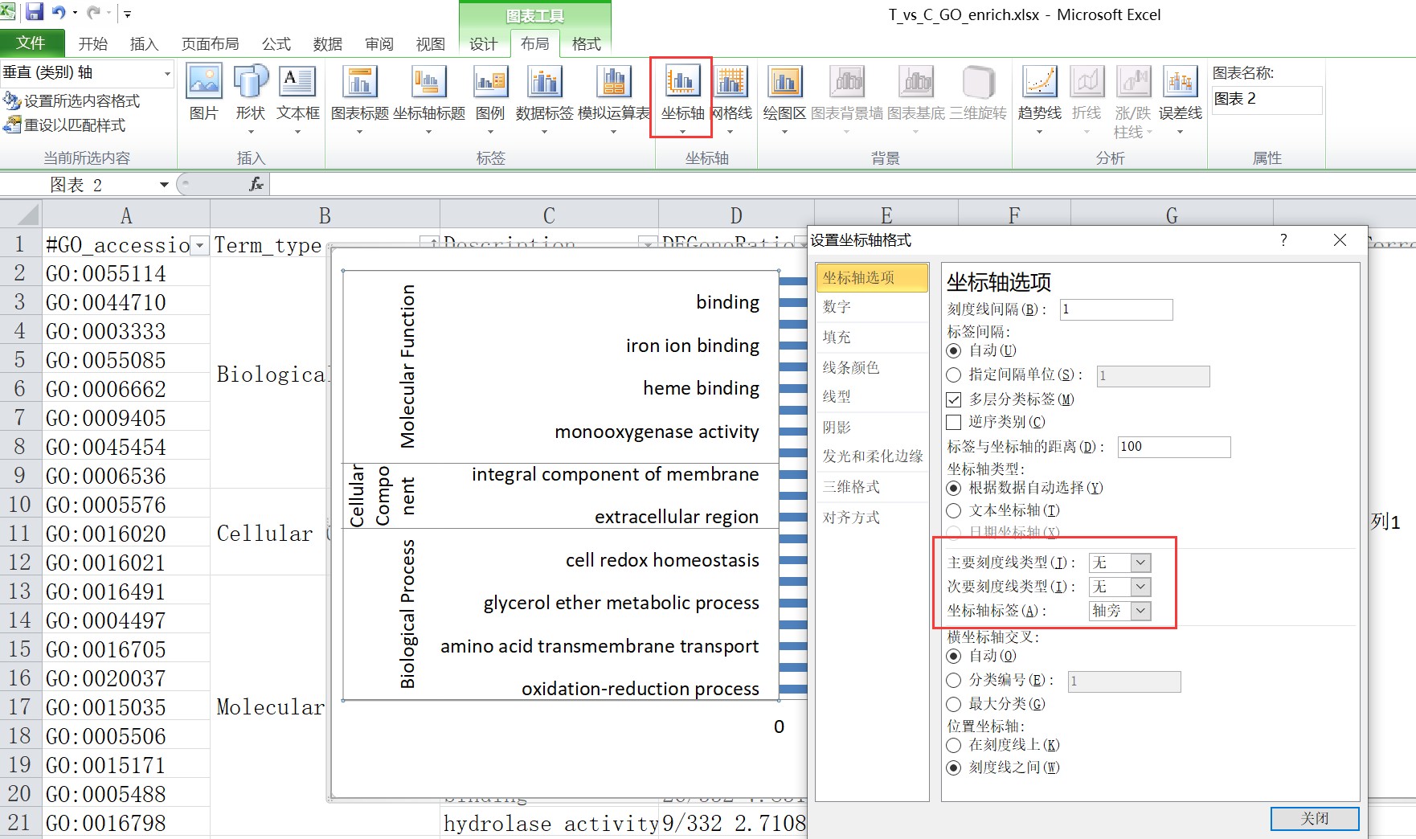Toggle the 多层分类标签(M) checkbox
The width and height of the screenshot is (1416, 839).
(x=954, y=399)
